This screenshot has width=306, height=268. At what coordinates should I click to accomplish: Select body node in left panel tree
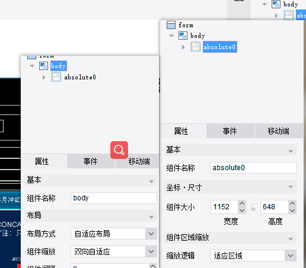pos(58,66)
